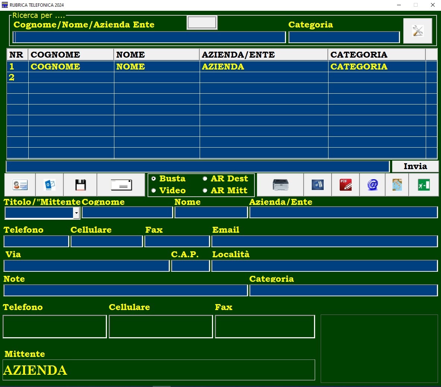Expand the Titolo/Mittente dropdown arrow

coord(76,213)
